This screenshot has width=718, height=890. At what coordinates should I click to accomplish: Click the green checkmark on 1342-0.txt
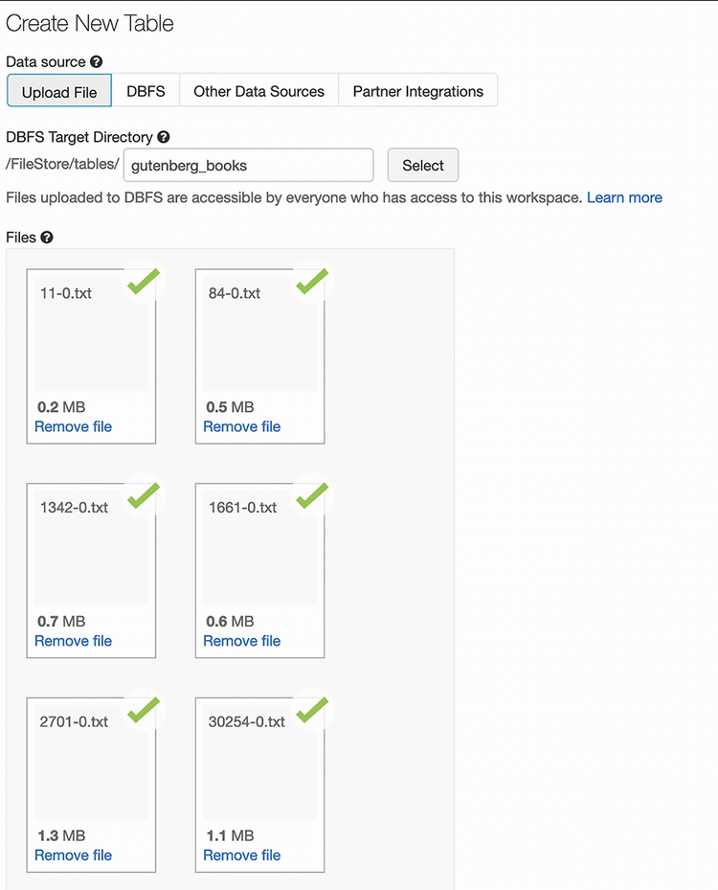click(144, 495)
